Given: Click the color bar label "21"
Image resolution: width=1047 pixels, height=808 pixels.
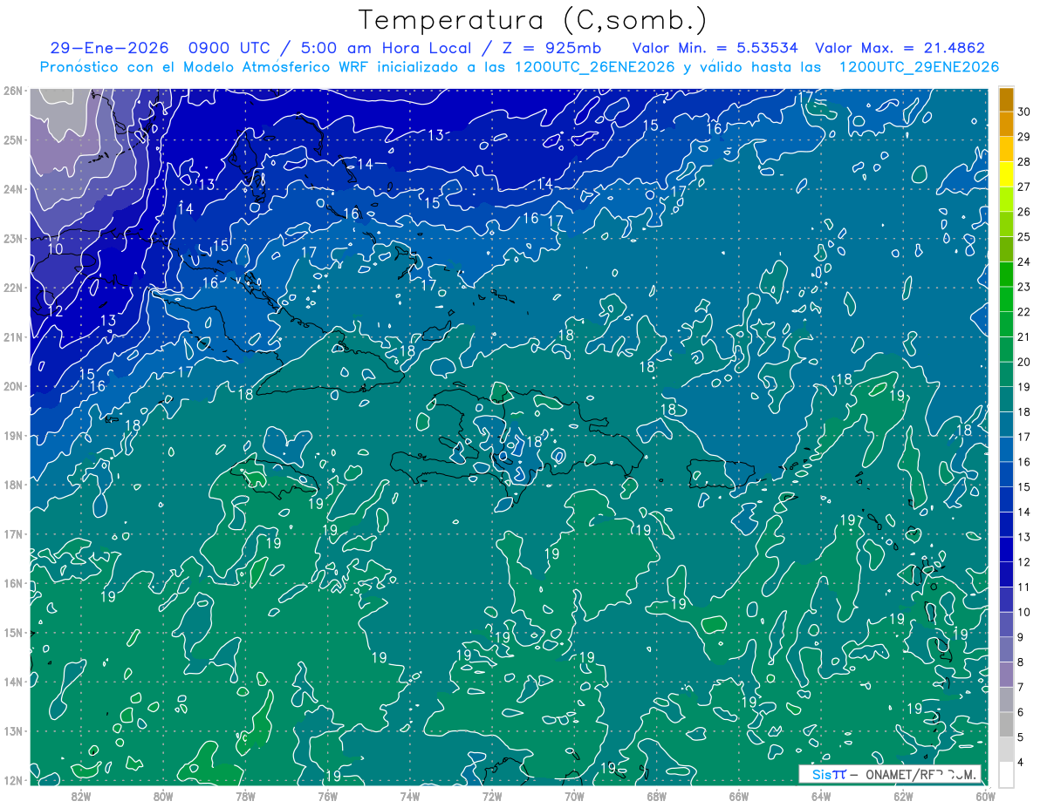Looking at the screenshot, I should pos(1023,337).
